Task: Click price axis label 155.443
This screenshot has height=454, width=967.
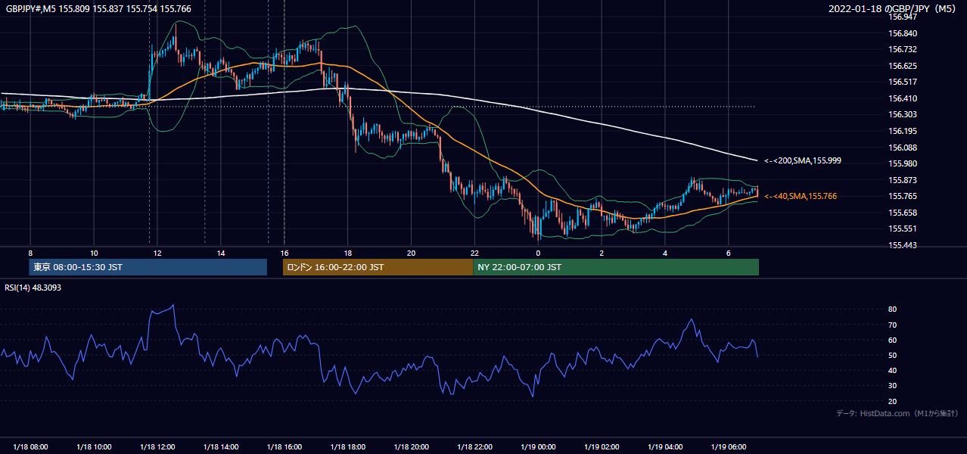Action: [x=902, y=245]
